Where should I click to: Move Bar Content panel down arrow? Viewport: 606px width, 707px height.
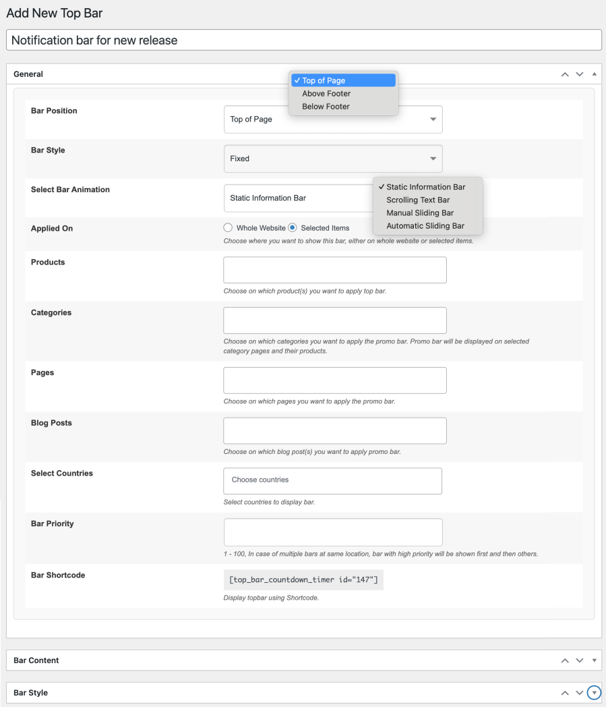[580, 660]
